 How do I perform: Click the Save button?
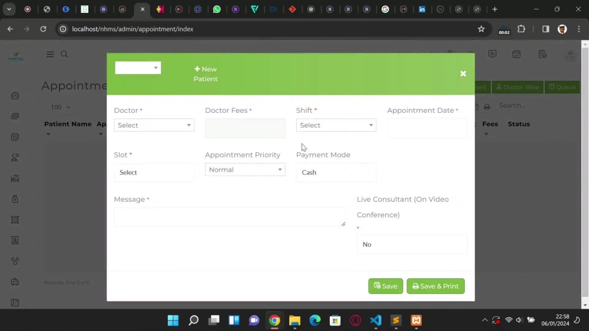pos(385,286)
